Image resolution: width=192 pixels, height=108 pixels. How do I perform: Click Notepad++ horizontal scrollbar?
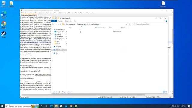click(x=83, y=95)
